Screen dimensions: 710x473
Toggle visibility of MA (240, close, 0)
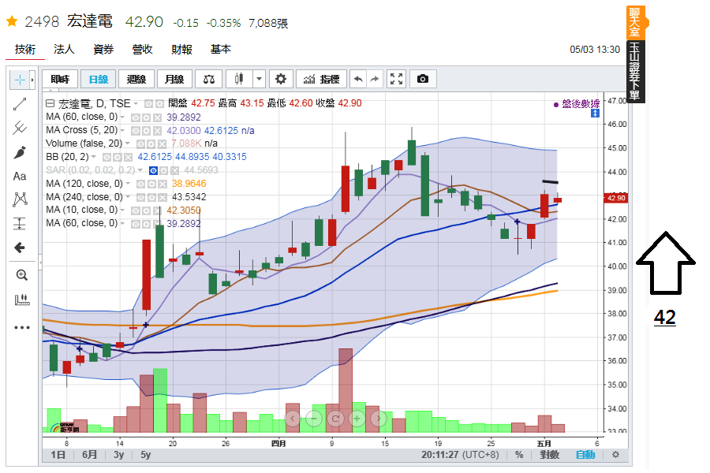[x=141, y=197]
